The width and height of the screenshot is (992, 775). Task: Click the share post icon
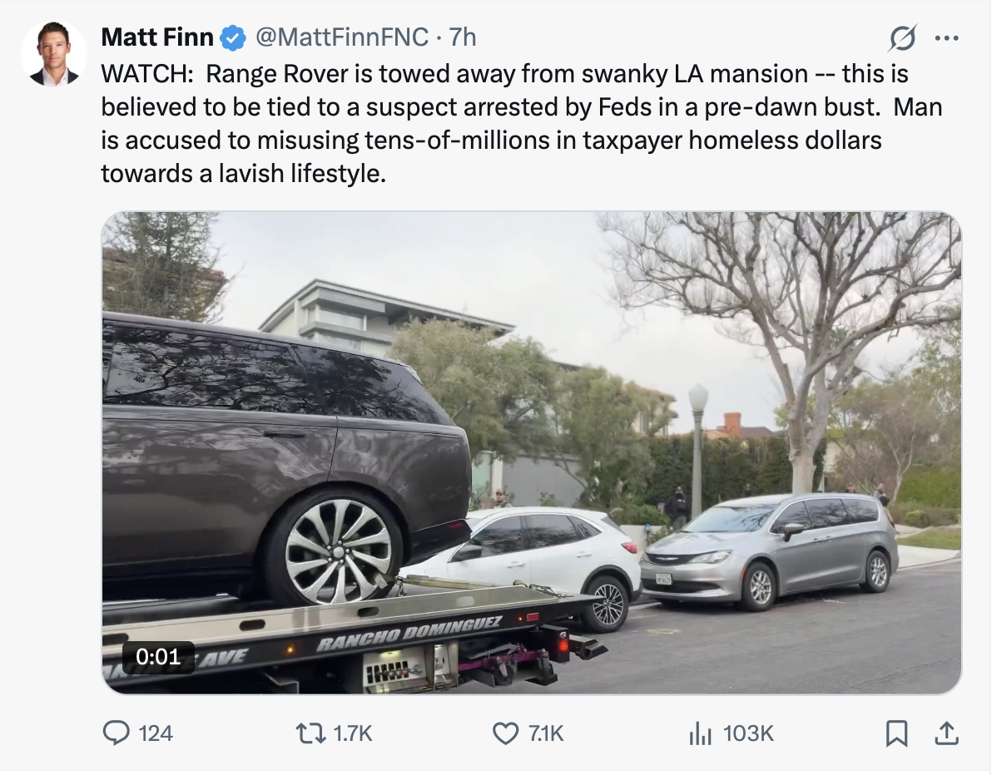point(945,733)
